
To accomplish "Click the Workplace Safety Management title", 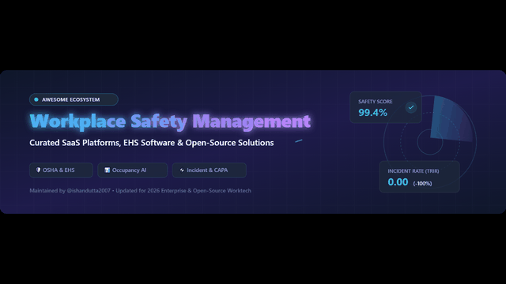I will [x=170, y=121].
